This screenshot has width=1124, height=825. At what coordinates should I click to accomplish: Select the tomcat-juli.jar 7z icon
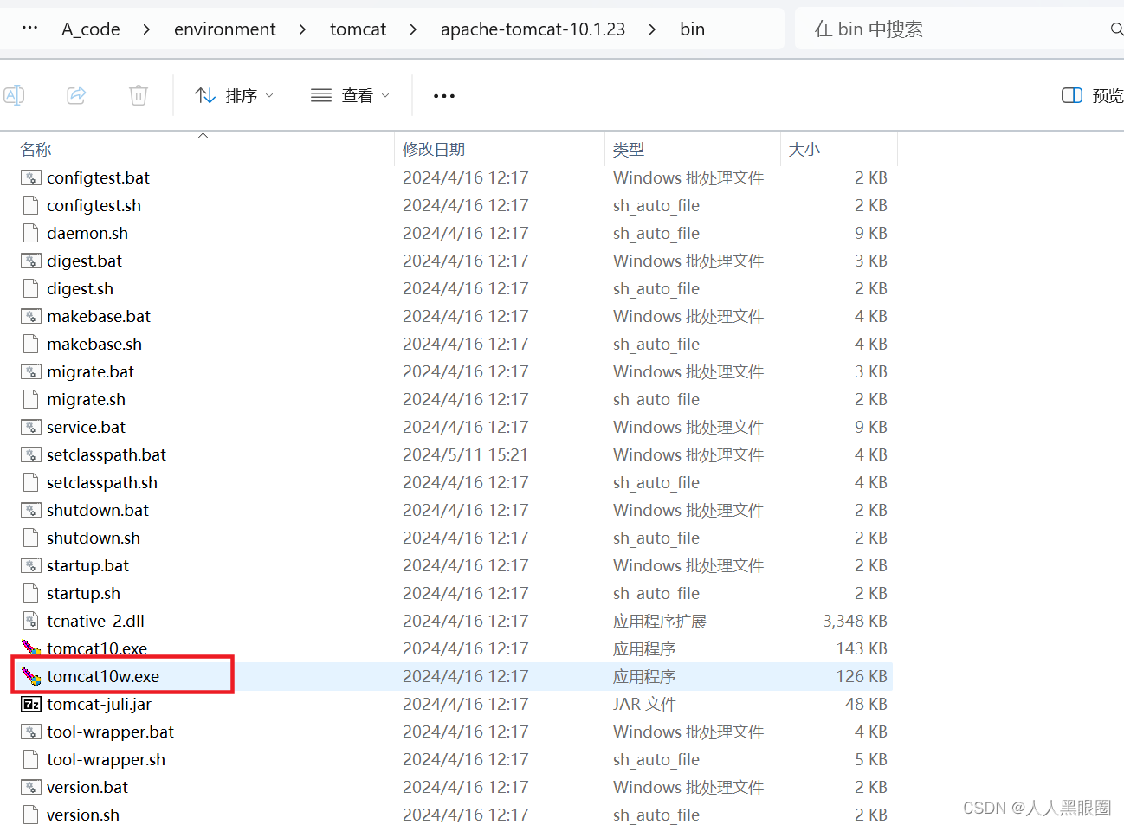[31, 704]
